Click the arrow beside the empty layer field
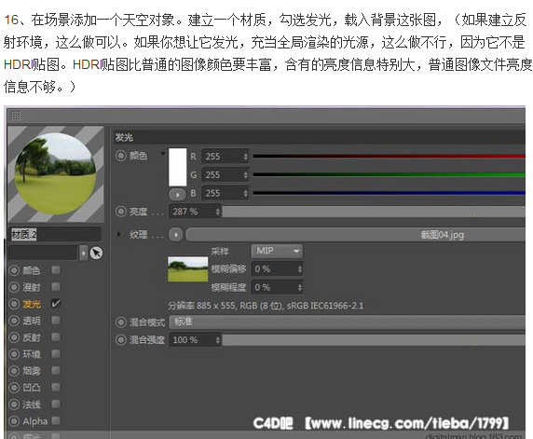 pyautogui.click(x=84, y=253)
